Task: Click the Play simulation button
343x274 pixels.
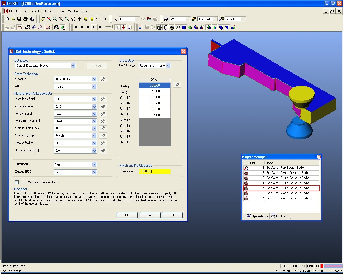Action: (88, 27)
